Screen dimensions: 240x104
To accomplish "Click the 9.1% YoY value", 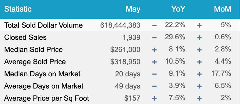I will (177, 74).
